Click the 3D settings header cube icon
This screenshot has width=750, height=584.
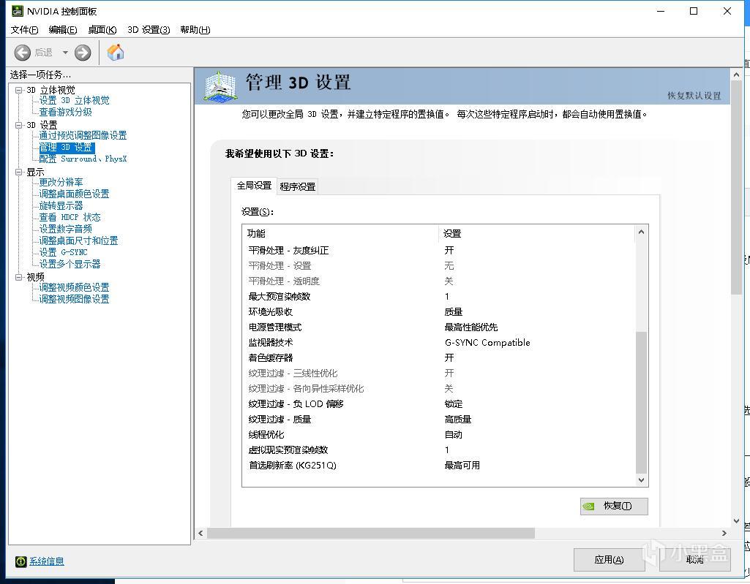[x=220, y=86]
